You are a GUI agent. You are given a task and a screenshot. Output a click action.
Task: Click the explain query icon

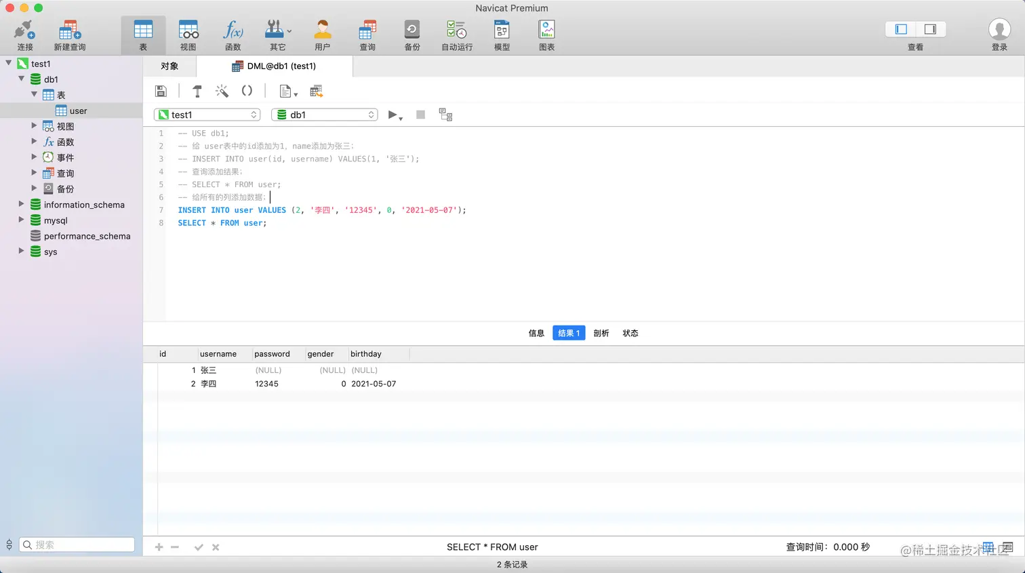click(445, 115)
